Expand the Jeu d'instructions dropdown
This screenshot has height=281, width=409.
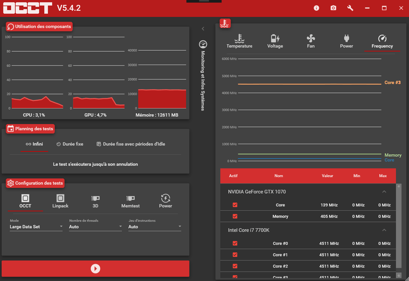click(154, 227)
